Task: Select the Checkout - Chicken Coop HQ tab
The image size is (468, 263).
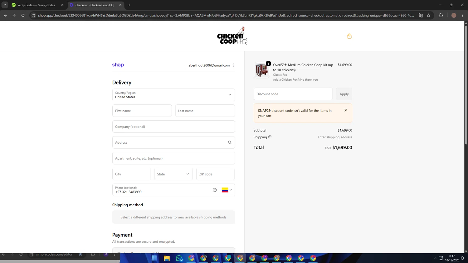Action: [95, 5]
